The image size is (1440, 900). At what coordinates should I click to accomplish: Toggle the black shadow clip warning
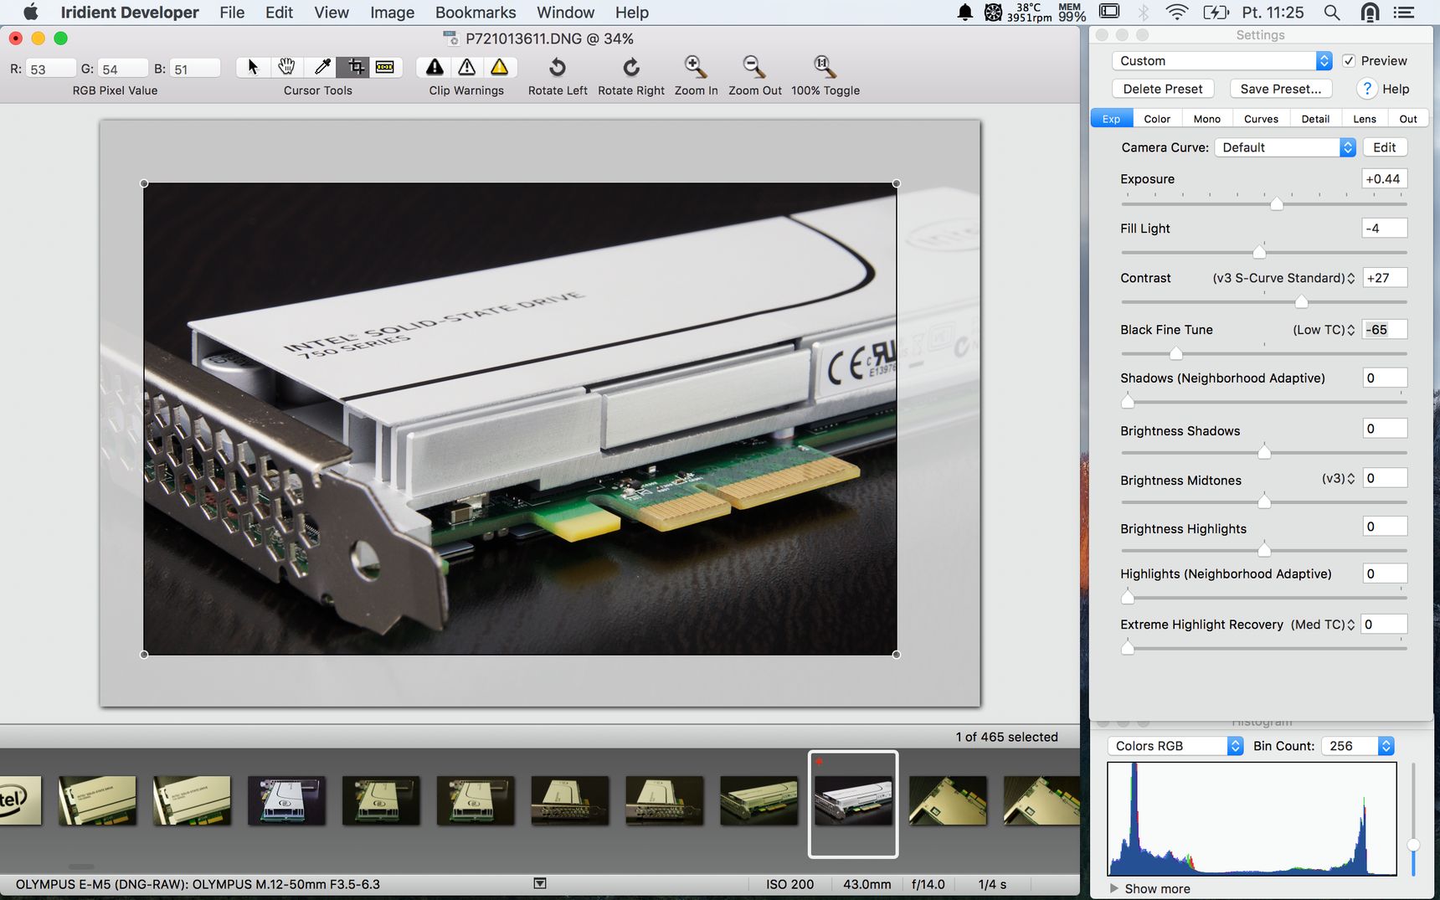tap(435, 67)
